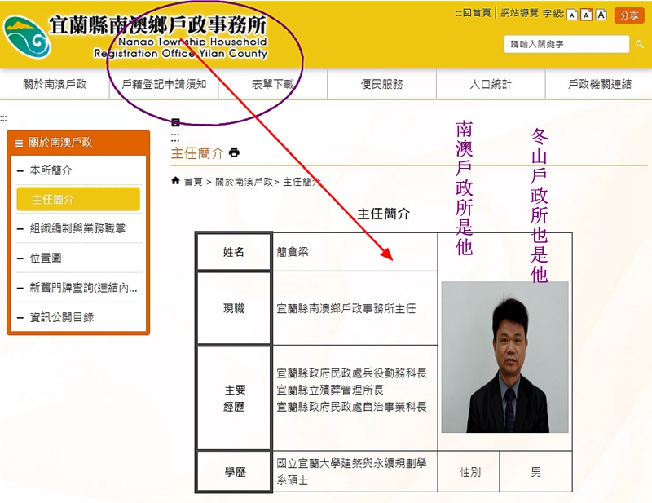
Task: Click the orange 分享 share button
Action: point(628,15)
